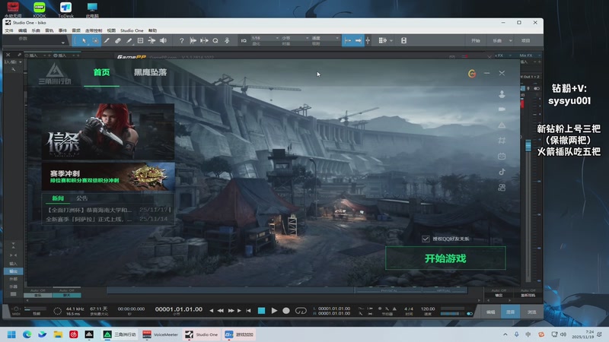Click the question mark help icon
The height and width of the screenshot is (342, 609).
click(x=181, y=40)
